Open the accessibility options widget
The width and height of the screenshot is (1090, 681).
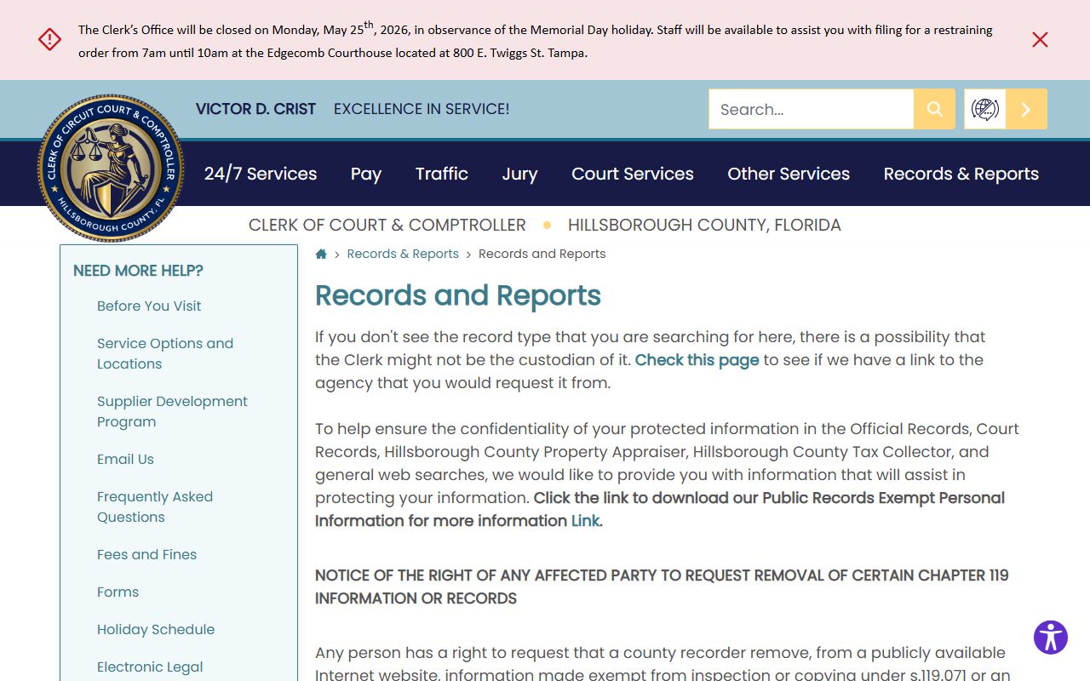tap(1051, 637)
